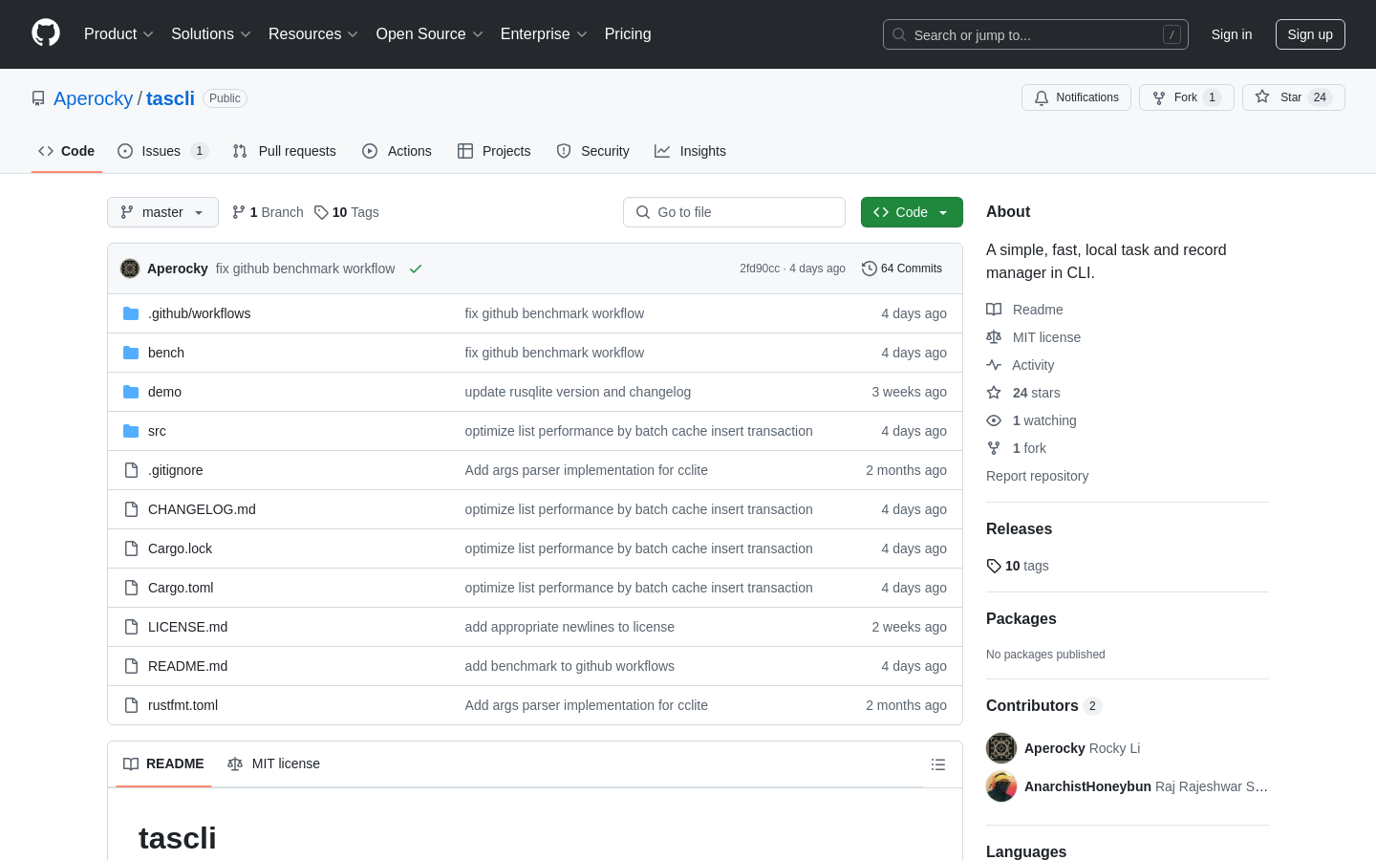Image resolution: width=1376 pixels, height=860 pixels.
Task: Open 'add appropriate newlines to license' commit message
Action: pyautogui.click(x=570, y=627)
